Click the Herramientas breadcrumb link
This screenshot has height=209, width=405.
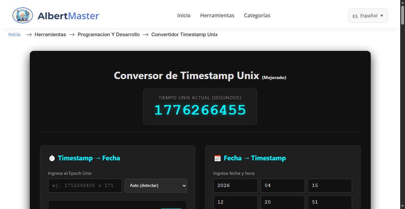tap(50, 35)
